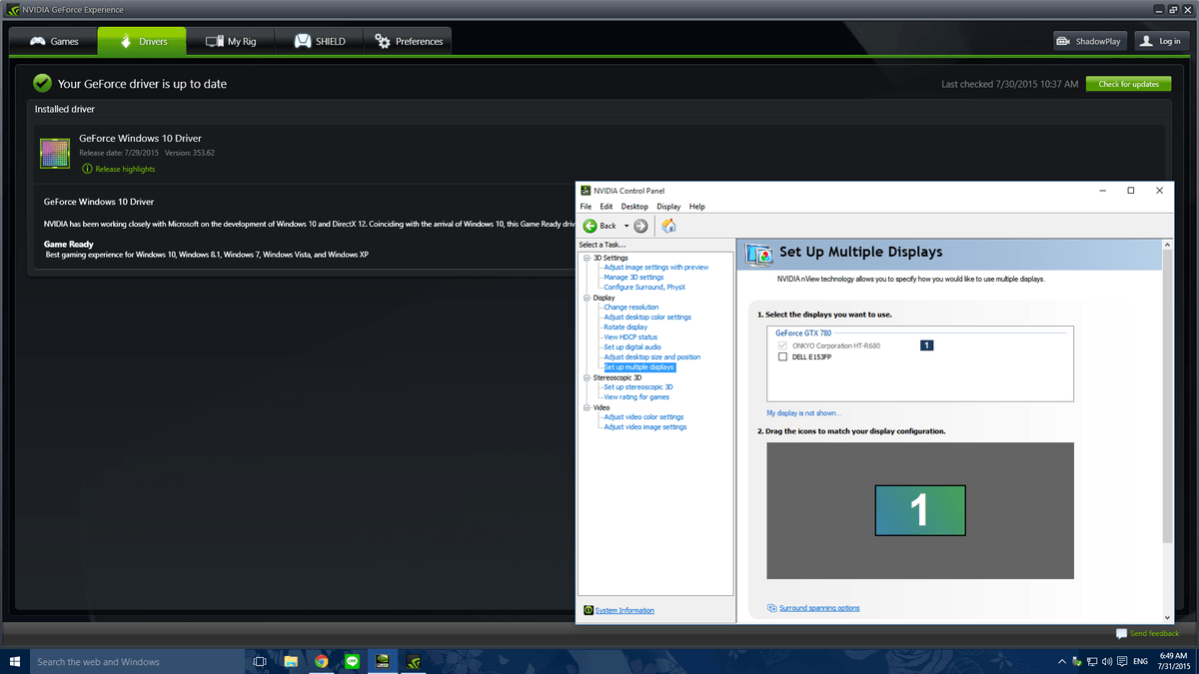Open the Desktop menu in NVIDIA Control Panel
The width and height of the screenshot is (1199, 674).
pos(633,206)
